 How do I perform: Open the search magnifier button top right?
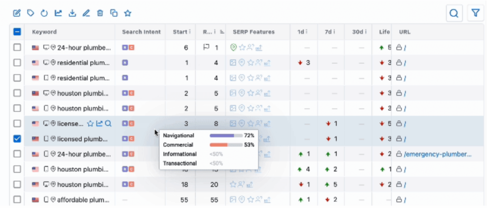pos(454,14)
